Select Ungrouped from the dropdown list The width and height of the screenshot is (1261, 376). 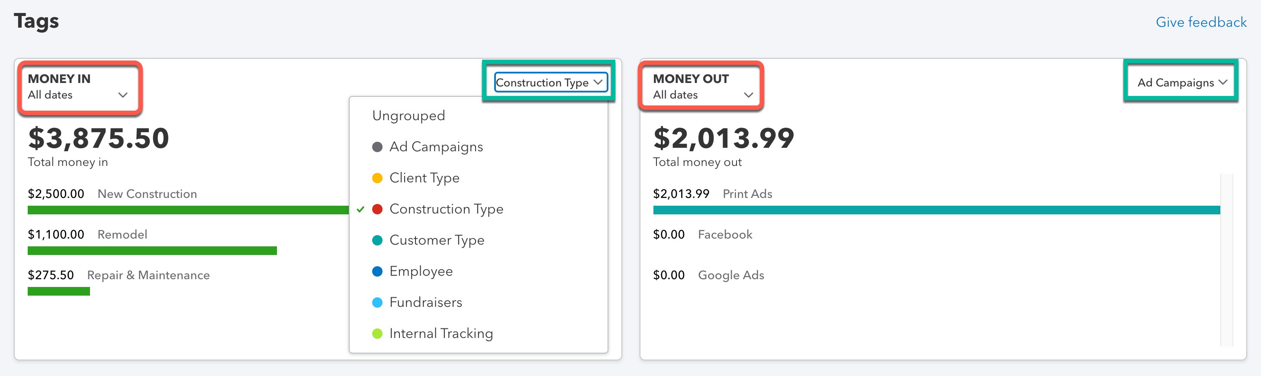tap(408, 116)
